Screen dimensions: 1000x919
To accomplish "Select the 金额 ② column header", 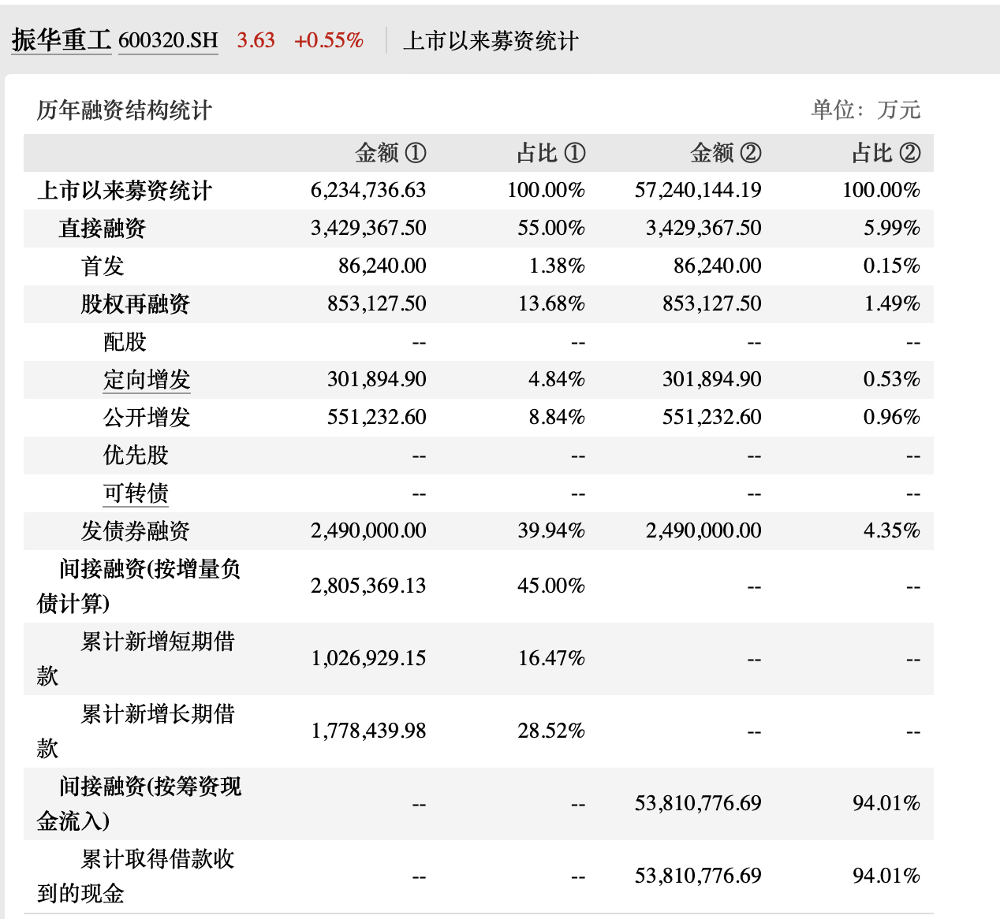I will pos(726,153).
